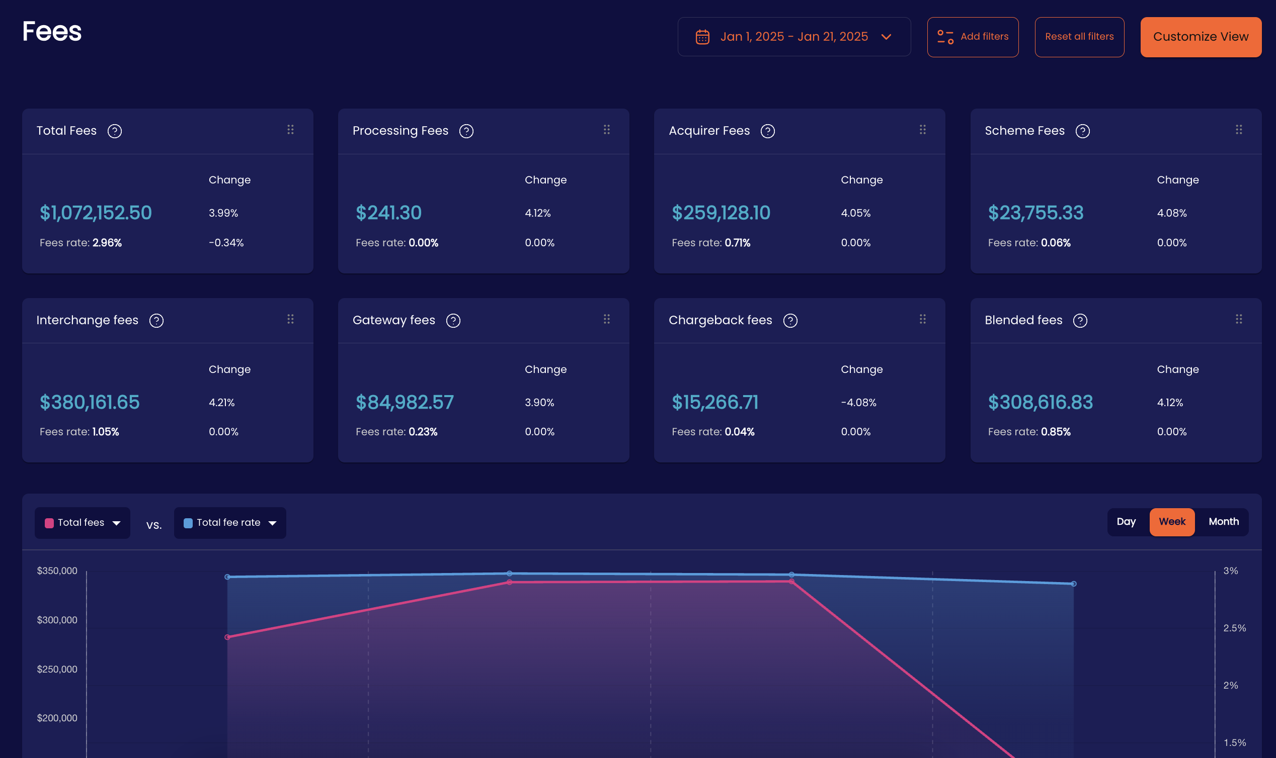
Task: Click the $23,755.33 scheme fees amount
Action: click(x=1035, y=213)
